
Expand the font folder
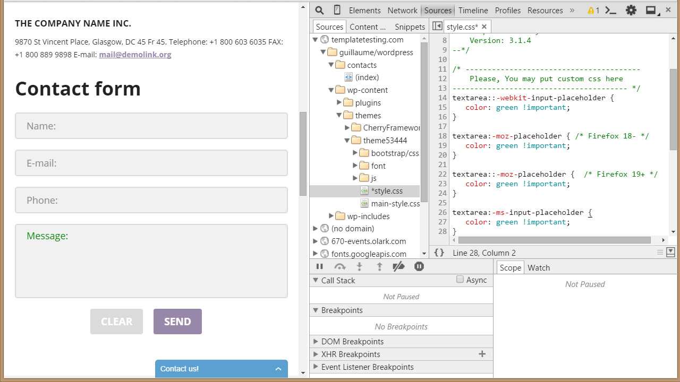pyautogui.click(x=355, y=166)
